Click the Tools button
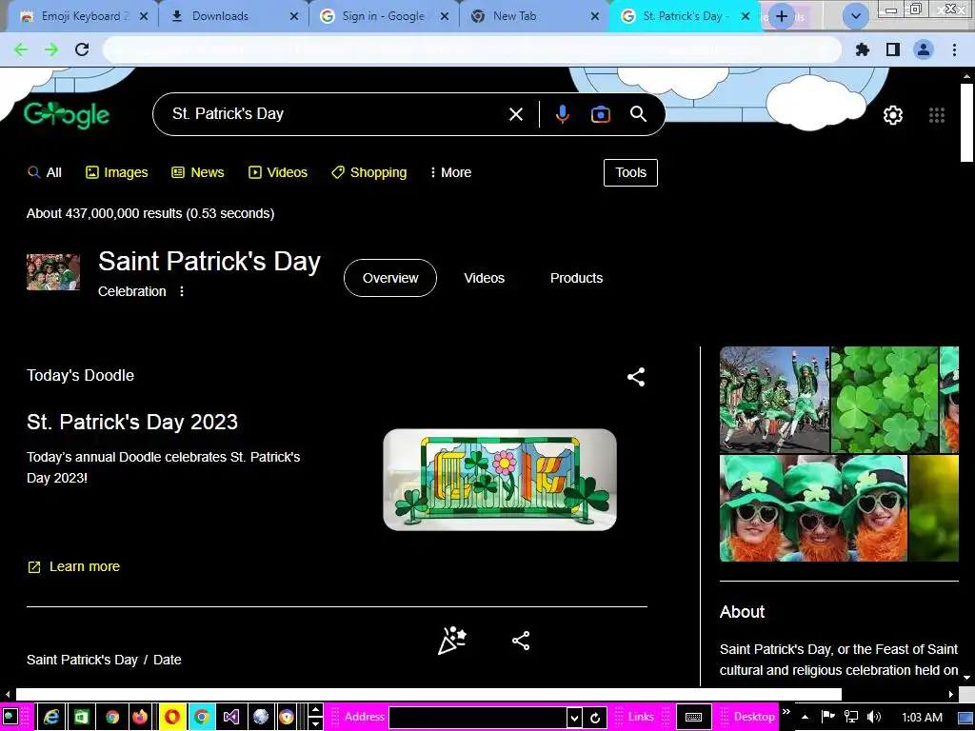 click(x=630, y=172)
